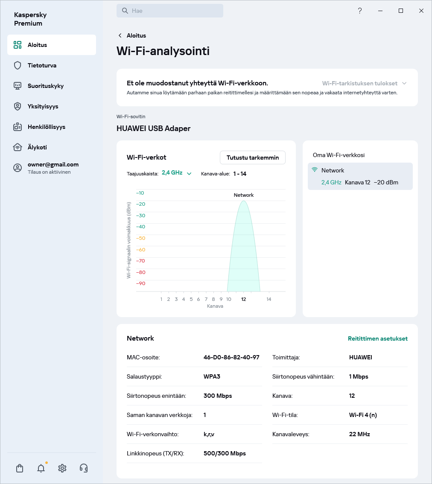
Task: Expand the 2,4 GHz frequency band dropdown
Action: 176,173
